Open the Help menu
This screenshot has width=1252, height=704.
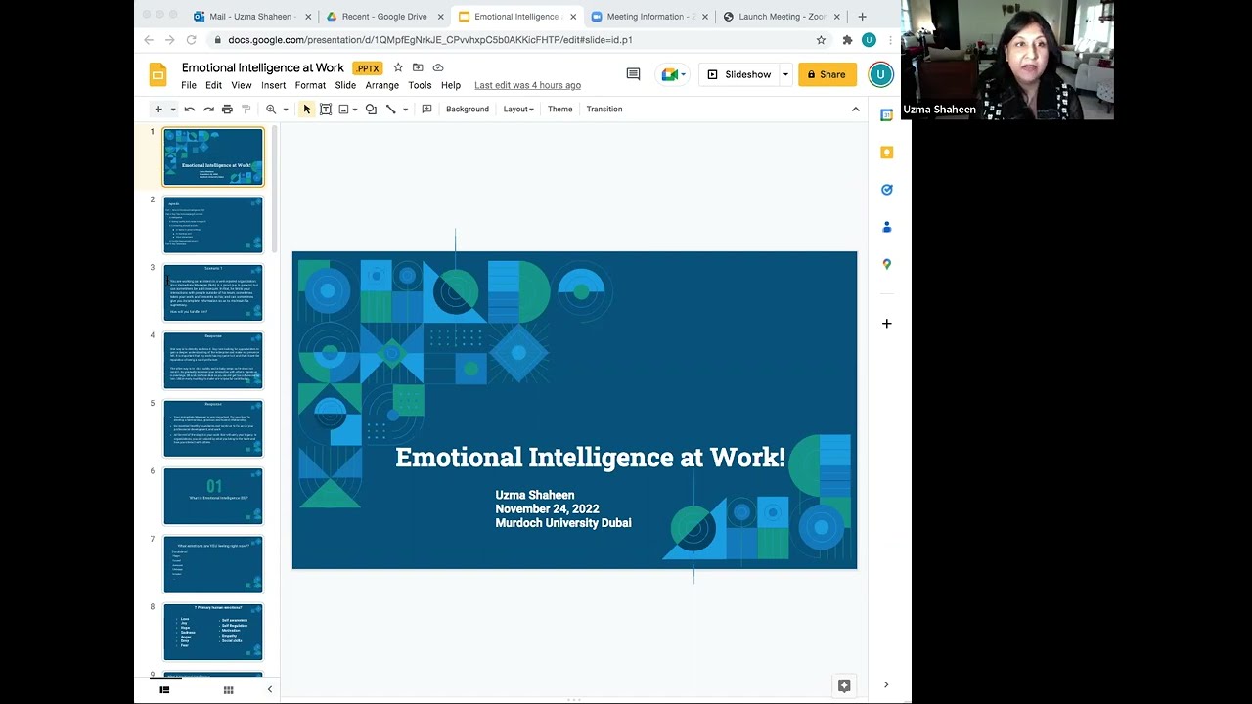(x=451, y=85)
